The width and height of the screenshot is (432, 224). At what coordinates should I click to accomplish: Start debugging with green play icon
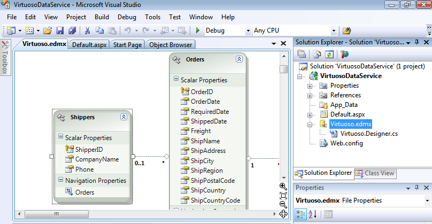(x=197, y=30)
